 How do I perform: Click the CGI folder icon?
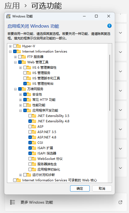point(34,142)
